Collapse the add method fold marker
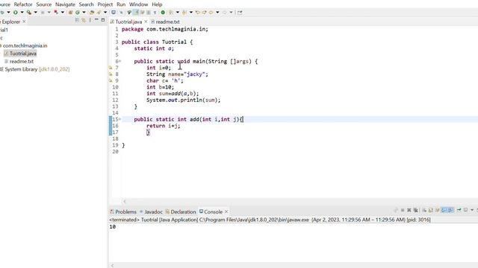Viewport: 478px width, 268px height. [119, 119]
